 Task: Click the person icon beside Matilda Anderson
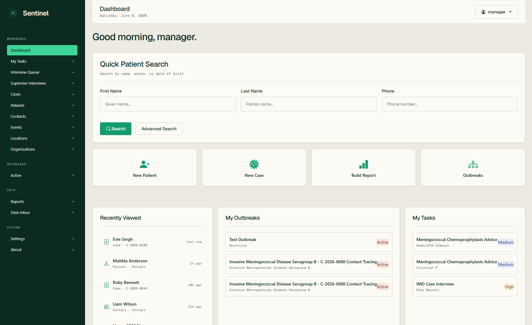pos(106,264)
